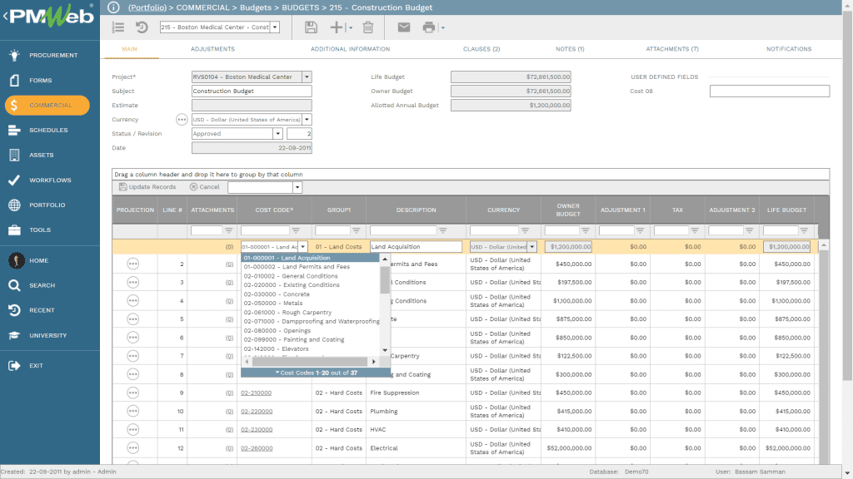The height and width of the screenshot is (479, 853).
Task: Open the Notes (1) tab
Action: (570, 49)
